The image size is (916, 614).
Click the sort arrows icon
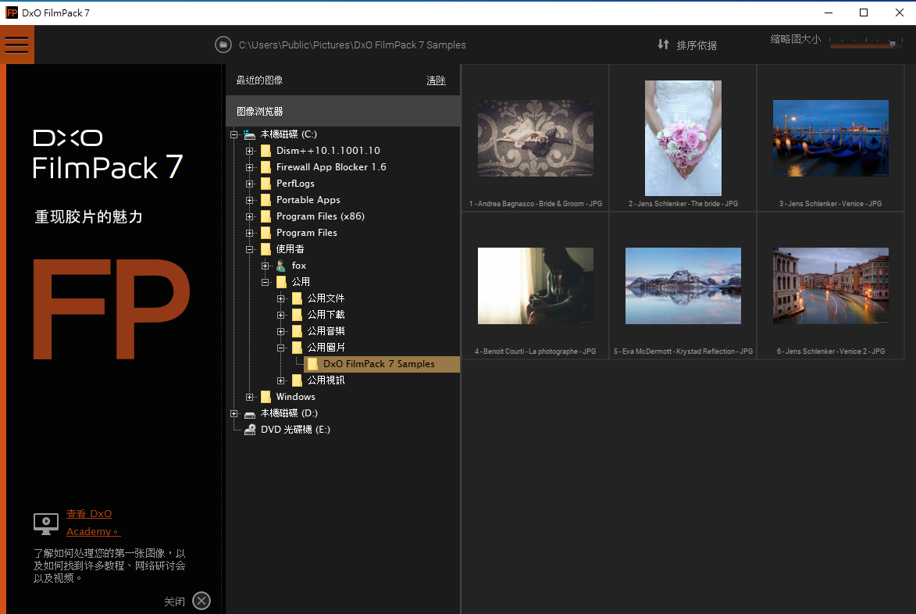pos(663,45)
